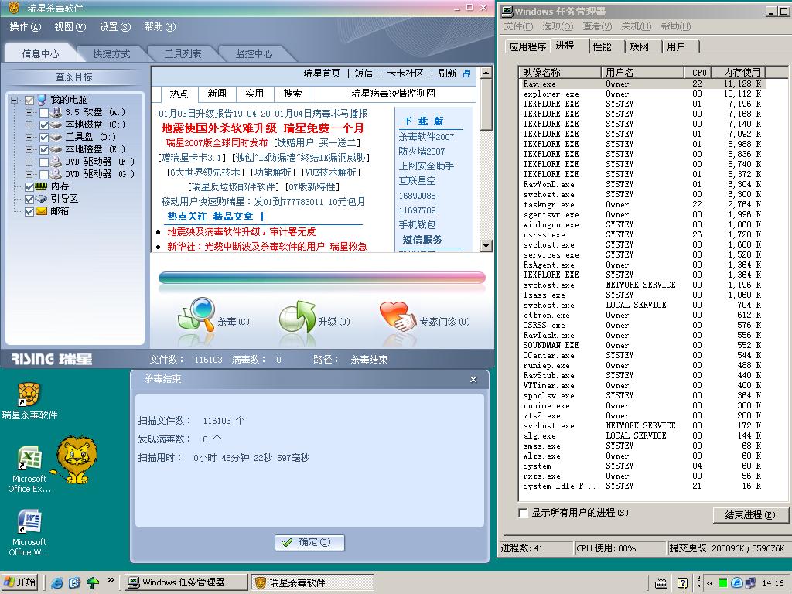Click the 开始 Start button
792x594 pixels.
21,582
